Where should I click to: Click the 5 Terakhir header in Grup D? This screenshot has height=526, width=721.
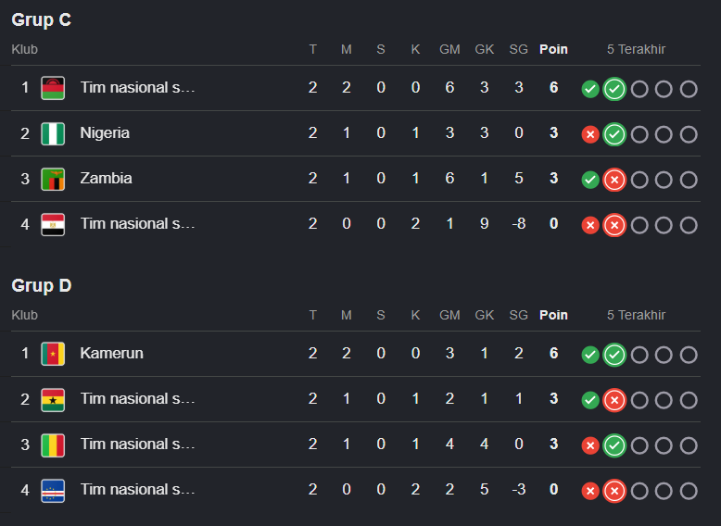point(636,315)
